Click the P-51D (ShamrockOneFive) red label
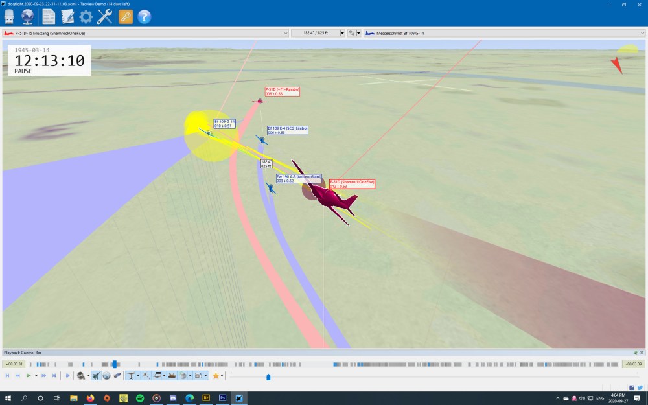This screenshot has height=405, width=648. click(x=352, y=184)
